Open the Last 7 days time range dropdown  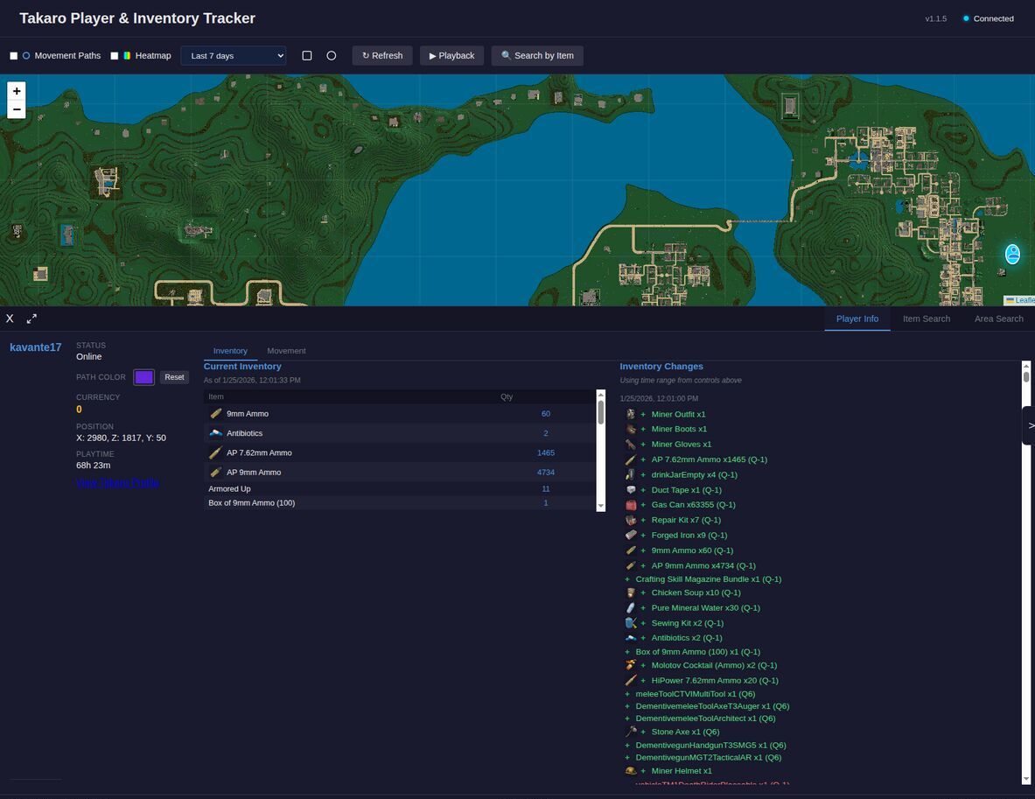(233, 55)
